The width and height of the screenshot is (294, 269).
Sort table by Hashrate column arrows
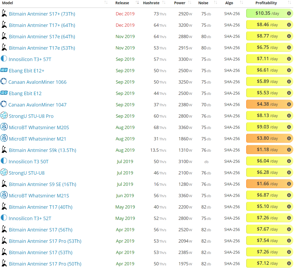tap(164, 3)
